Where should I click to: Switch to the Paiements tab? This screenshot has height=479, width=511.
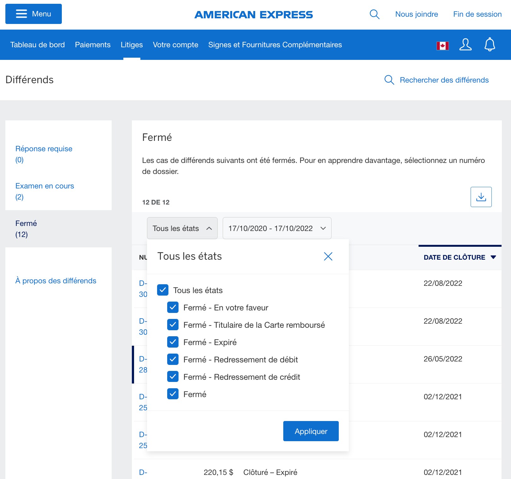pos(92,45)
